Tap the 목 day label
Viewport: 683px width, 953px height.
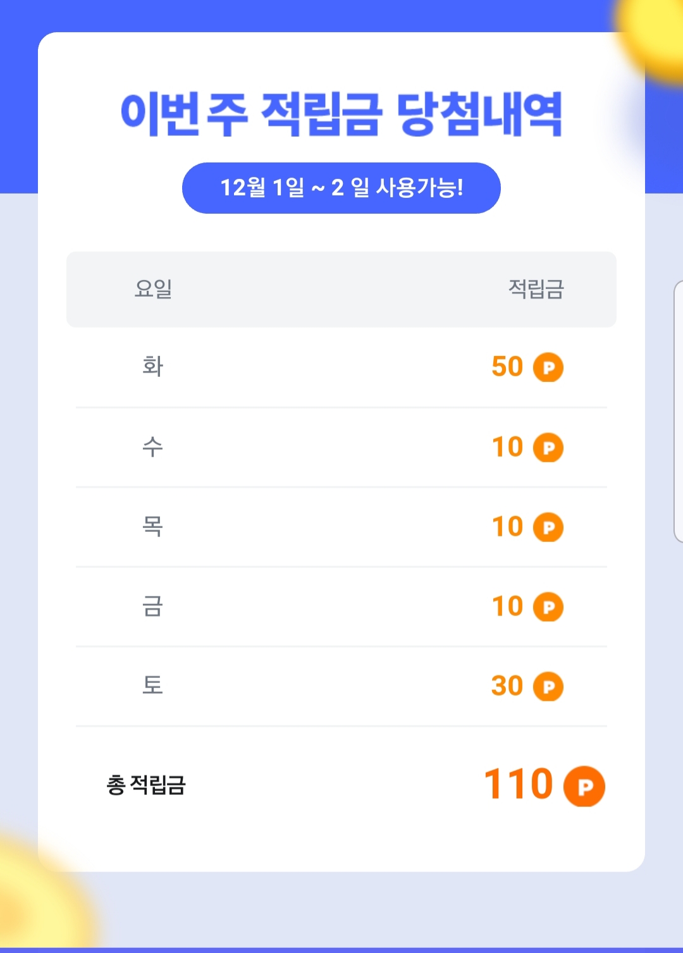click(x=152, y=526)
